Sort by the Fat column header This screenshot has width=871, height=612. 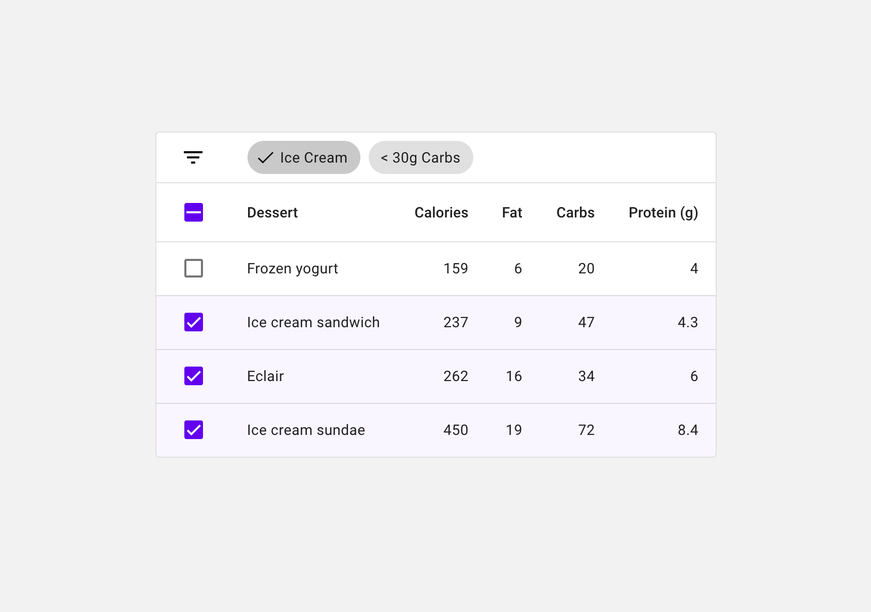pos(512,213)
